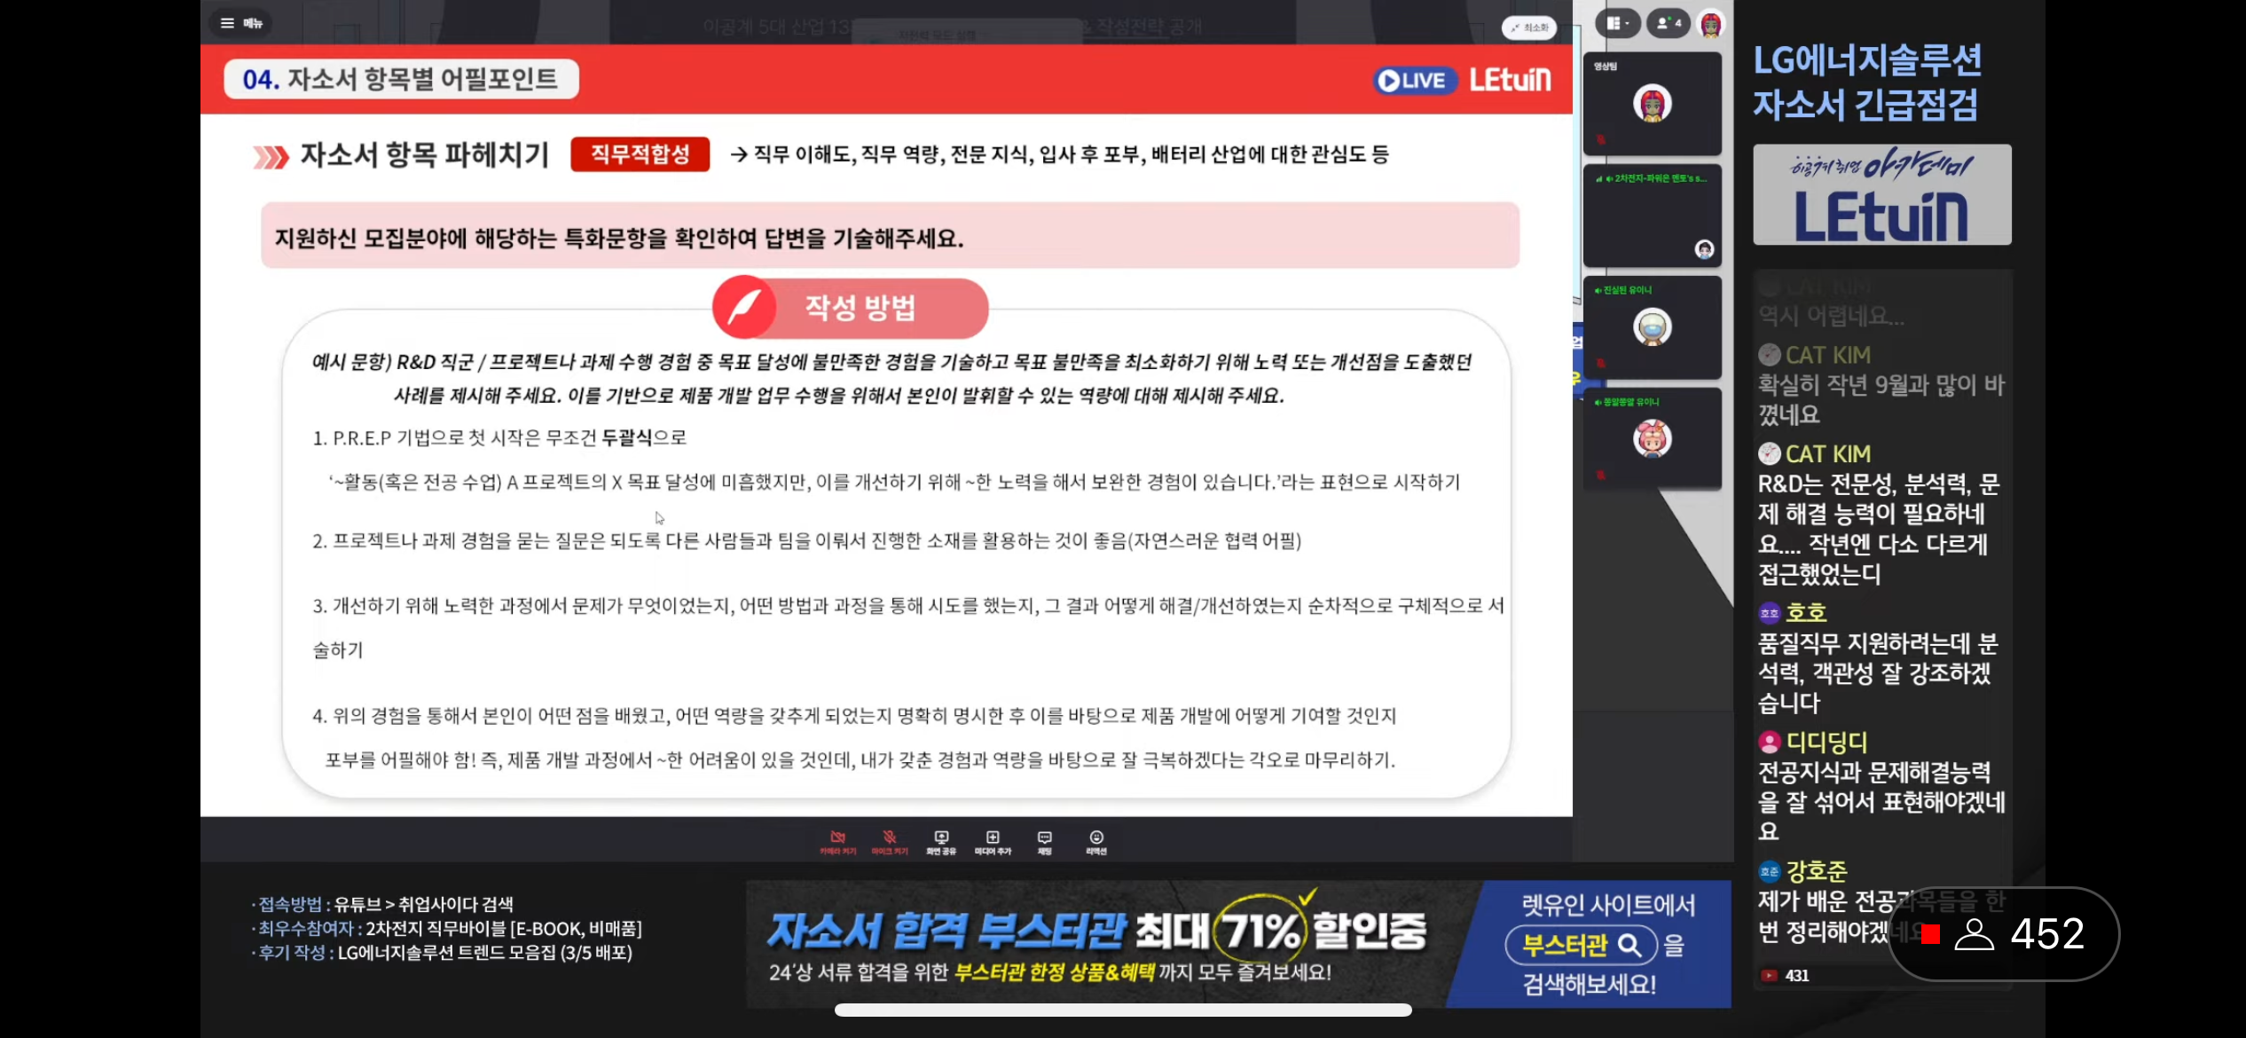Click the 호호 purple avatar icon
This screenshot has height=1038, width=2246.
(x=1770, y=613)
